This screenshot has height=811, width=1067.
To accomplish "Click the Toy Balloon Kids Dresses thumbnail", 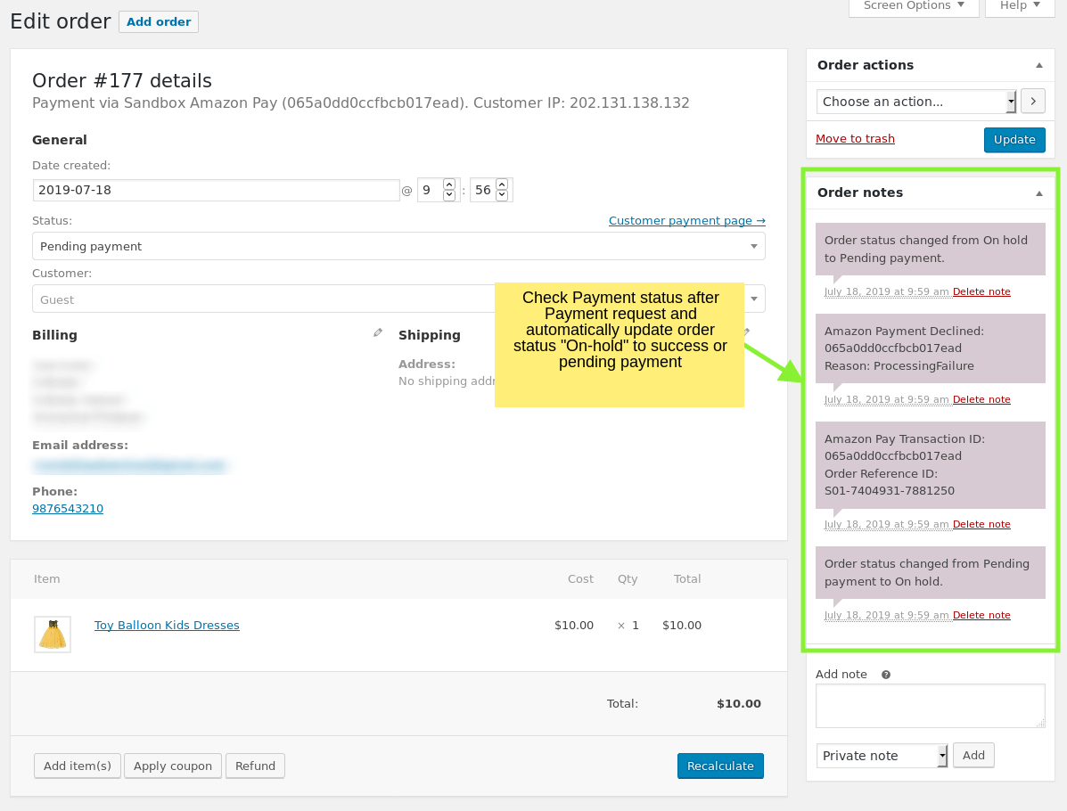I will 53,634.
